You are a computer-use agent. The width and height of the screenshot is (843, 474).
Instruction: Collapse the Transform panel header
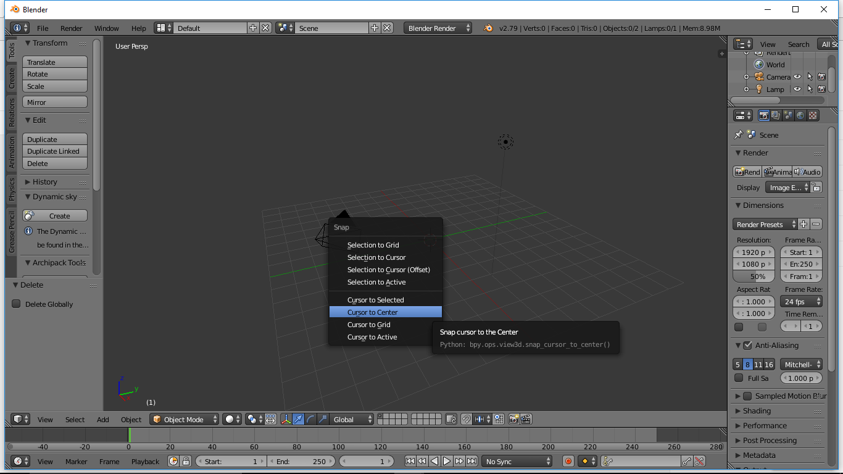pos(49,43)
